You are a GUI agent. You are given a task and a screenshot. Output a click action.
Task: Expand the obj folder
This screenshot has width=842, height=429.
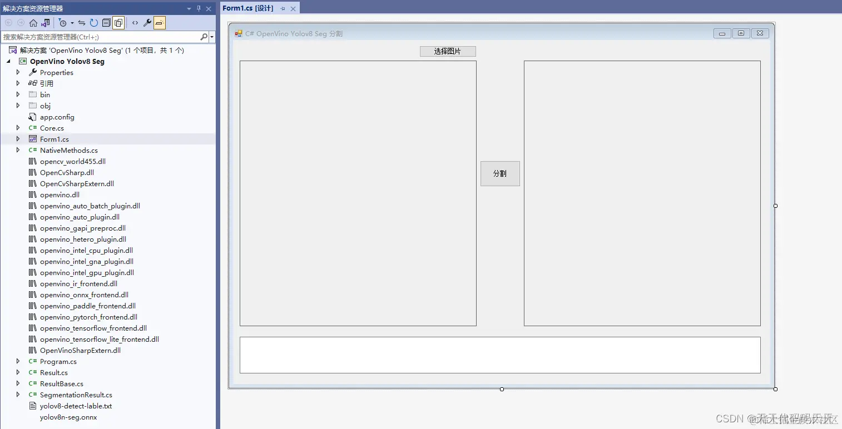pos(18,106)
